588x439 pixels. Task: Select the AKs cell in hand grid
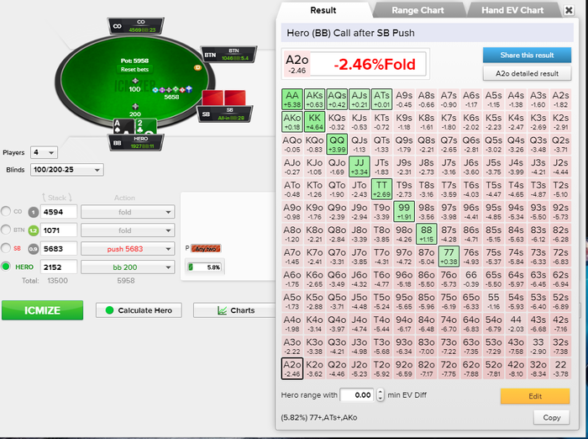(x=315, y=99)
